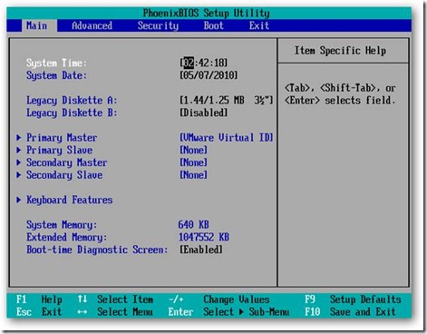Screen dimensions: 427x334
Task: Toggle Boot-time Diagnostic Screen Enabled value
Action: (x=201, y=250)
